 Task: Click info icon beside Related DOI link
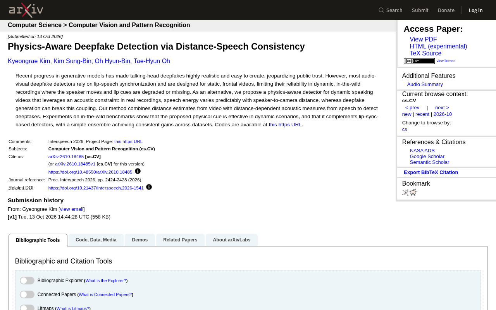click(x=149, y=187)
